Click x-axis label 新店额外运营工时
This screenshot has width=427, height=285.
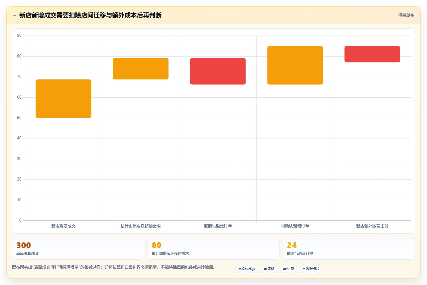coord(372,226)
